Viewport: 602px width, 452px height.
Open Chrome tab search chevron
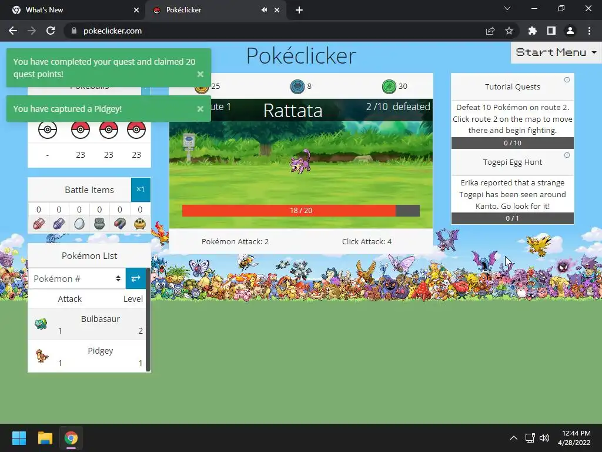(x=507, y=8)
